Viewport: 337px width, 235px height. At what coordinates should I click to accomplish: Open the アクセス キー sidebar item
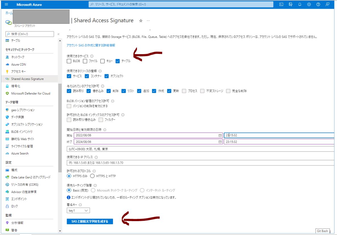tap(18, 72)
